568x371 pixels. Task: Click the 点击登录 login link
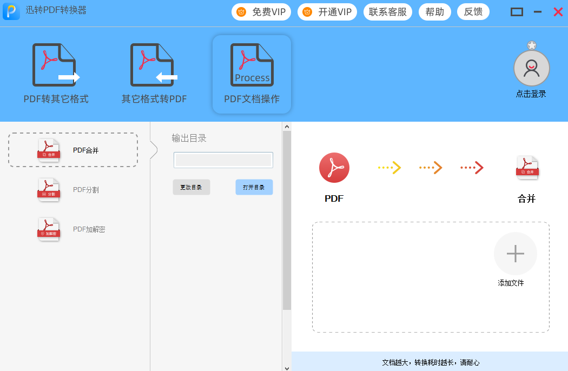[531, 94]
